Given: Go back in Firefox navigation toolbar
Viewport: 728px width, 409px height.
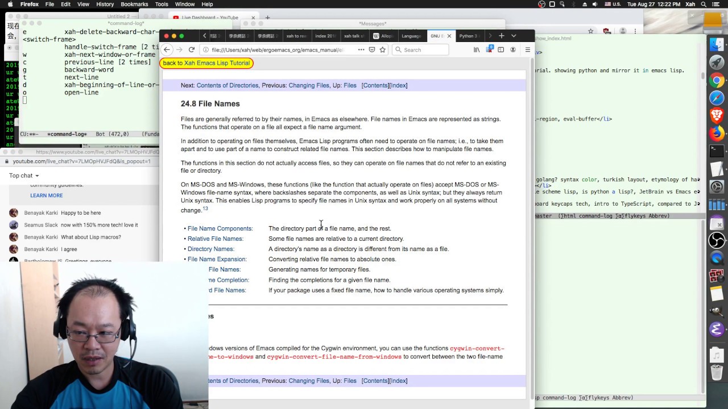Looking at the screenshot, I should tap(167, 49).
